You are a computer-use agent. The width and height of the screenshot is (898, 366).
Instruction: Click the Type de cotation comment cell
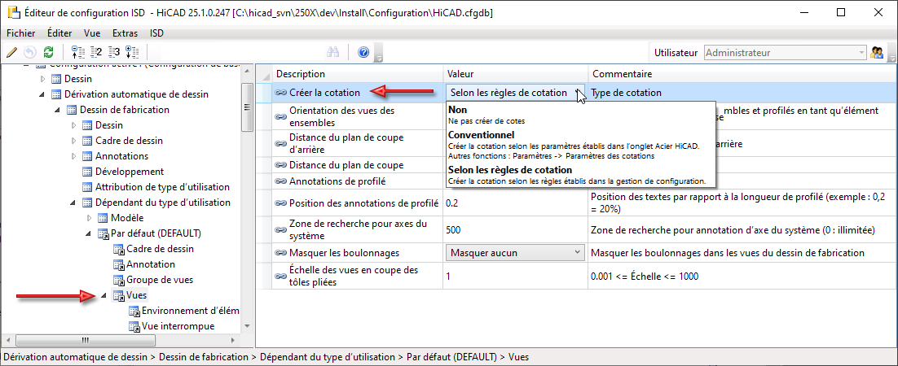point(742,93)
